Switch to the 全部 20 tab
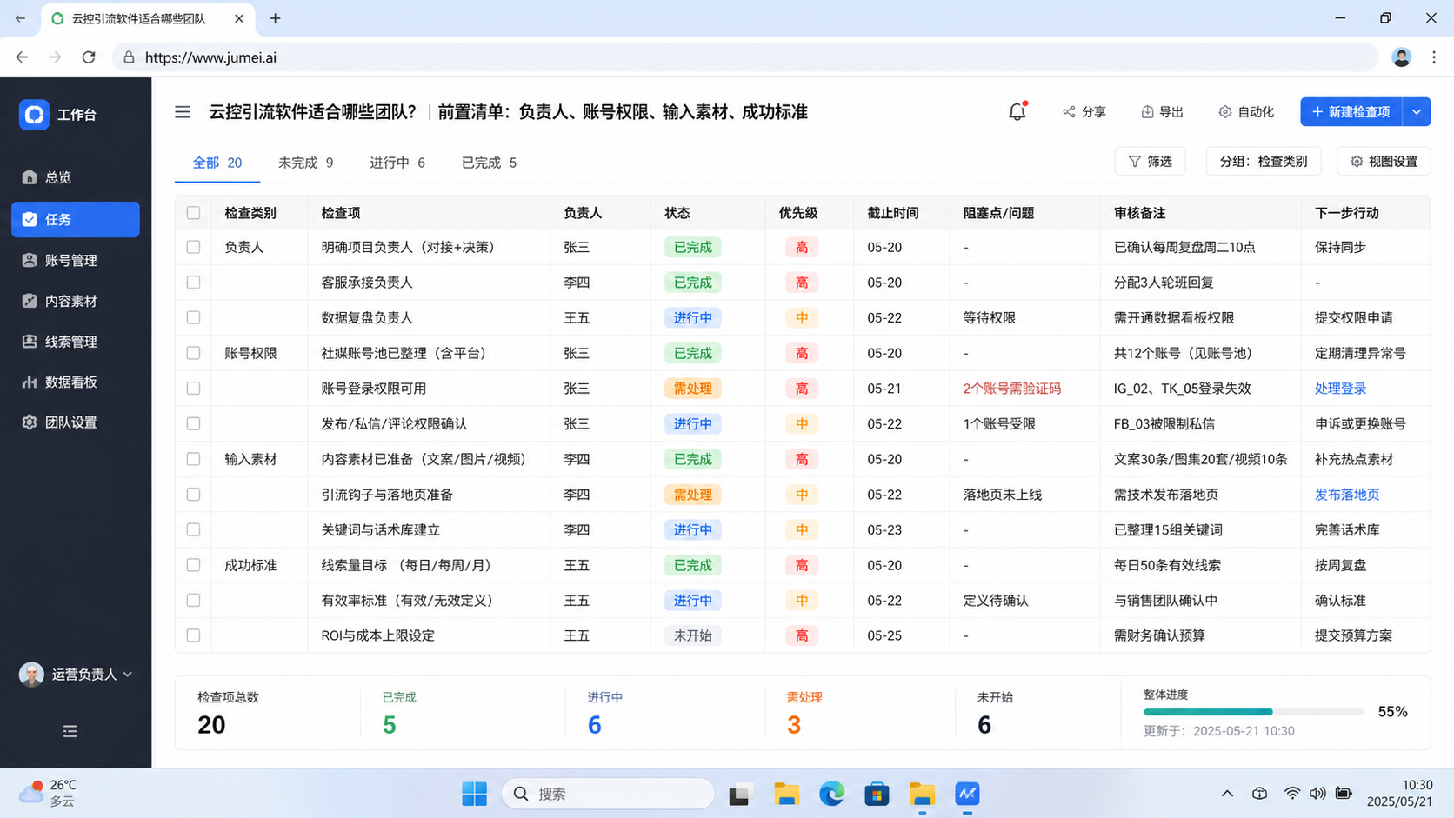 pyautogui.click(x=217, y=163)
